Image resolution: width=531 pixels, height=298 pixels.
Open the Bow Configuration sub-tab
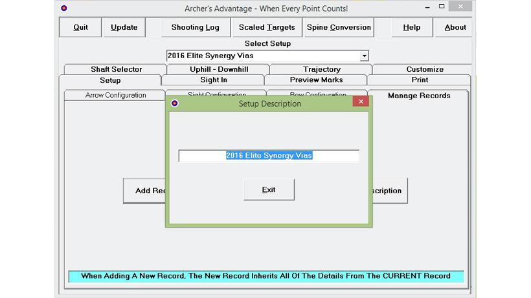318,93
